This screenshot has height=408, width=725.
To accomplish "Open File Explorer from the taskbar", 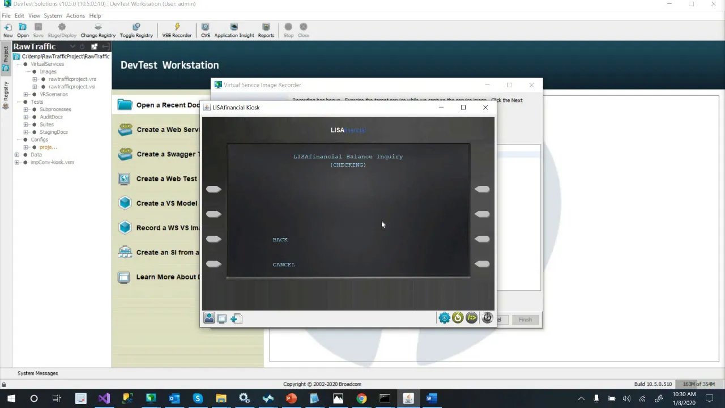I will point(221,398).
